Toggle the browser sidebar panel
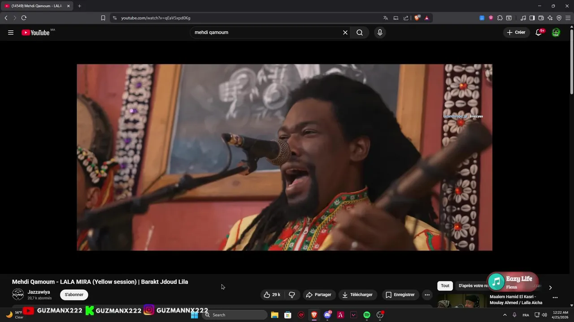The width and height of the screenshot is (574, 322). point(532,18)
